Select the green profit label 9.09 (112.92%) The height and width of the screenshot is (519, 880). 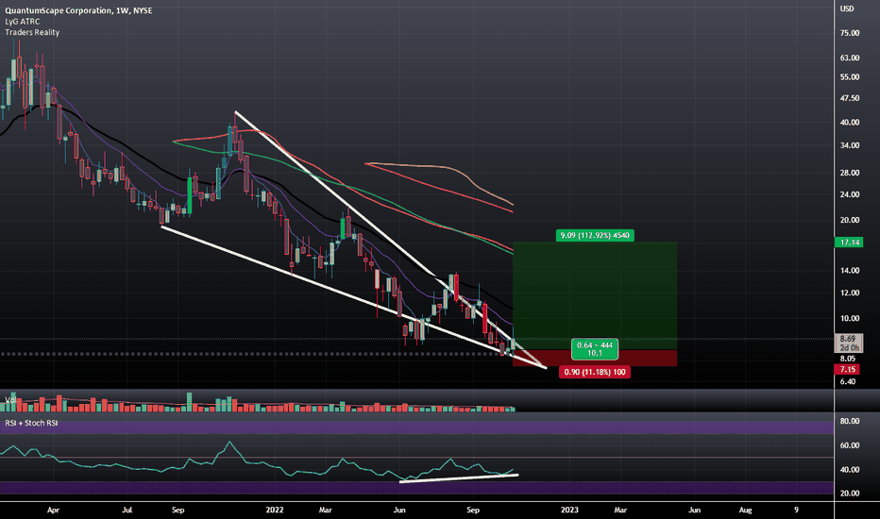[x=595, y=235]
